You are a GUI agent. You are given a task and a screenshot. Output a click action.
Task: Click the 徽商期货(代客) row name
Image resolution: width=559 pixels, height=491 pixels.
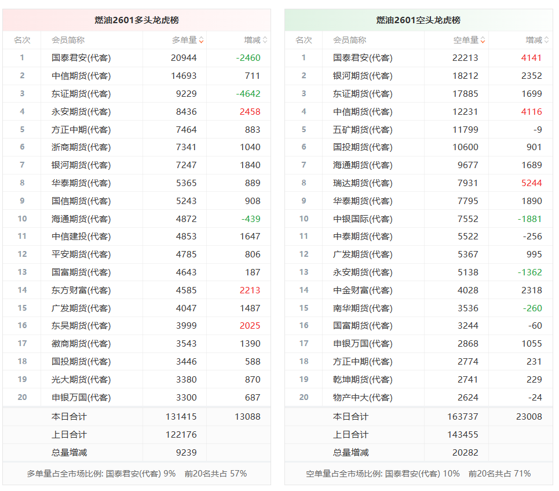pyautogui.click(x=81, y=344)
